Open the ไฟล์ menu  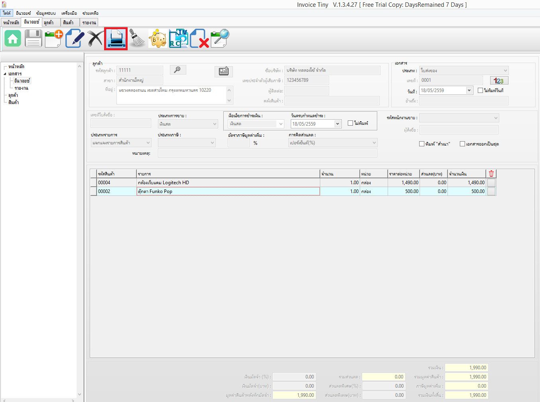pos(7,13)
